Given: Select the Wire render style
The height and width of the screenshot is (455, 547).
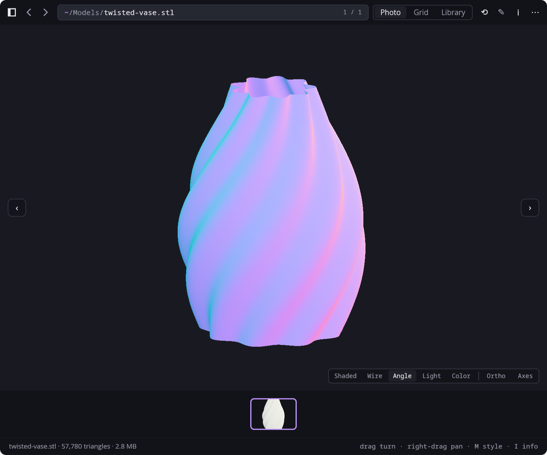Looking at the screenshot, I should tap(374, 376).
